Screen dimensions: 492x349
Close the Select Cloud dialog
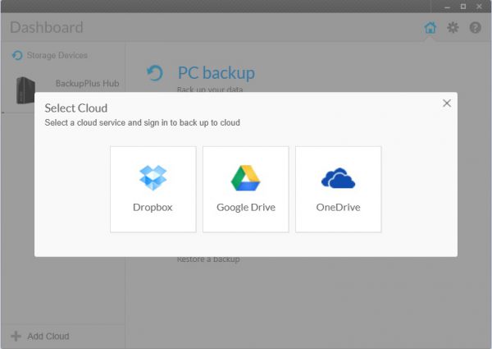[447, 103]
